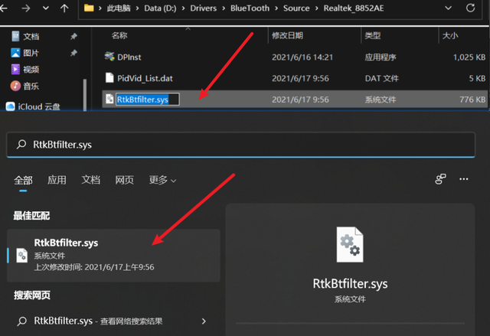Open the 图片 folder in sidebar
490x336 pixels.
(x=31, y=53)
